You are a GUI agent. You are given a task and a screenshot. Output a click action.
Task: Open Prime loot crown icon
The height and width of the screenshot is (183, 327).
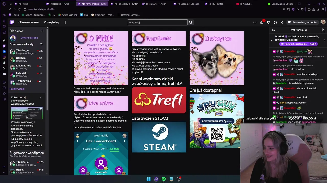(255, 22)
